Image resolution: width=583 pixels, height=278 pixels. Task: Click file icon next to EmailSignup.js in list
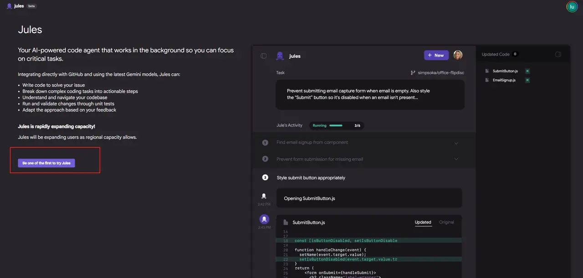point(487,80)
